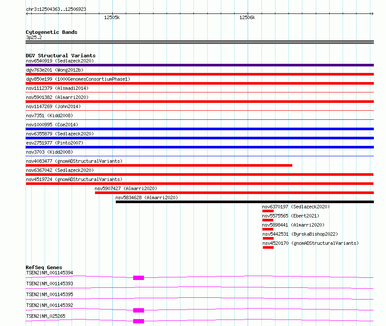Open nsv5901382 (Almarri2020) variant label
The height and width of the screenshot is (326, 386).
[x=57, y=97]
